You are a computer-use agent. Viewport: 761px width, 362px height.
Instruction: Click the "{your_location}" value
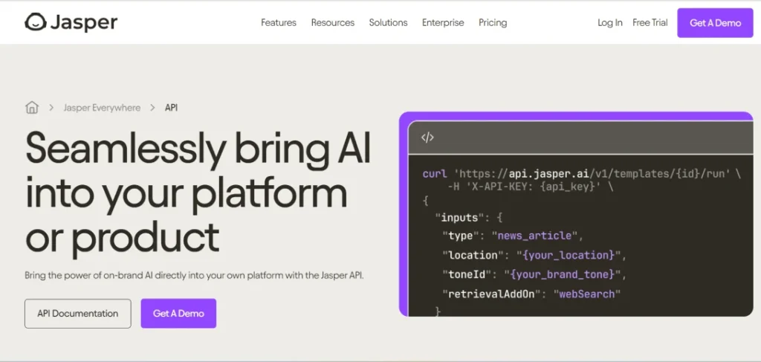click(568, 255)
